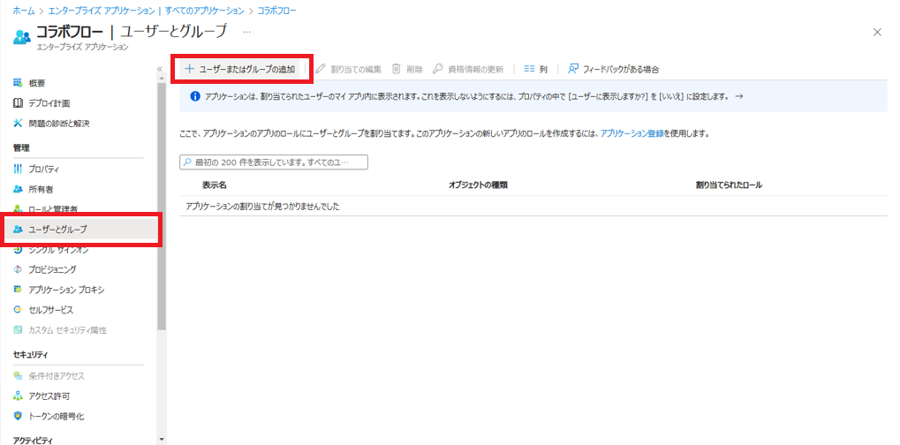Open the プロビジョニング icon

coord(17,269)
